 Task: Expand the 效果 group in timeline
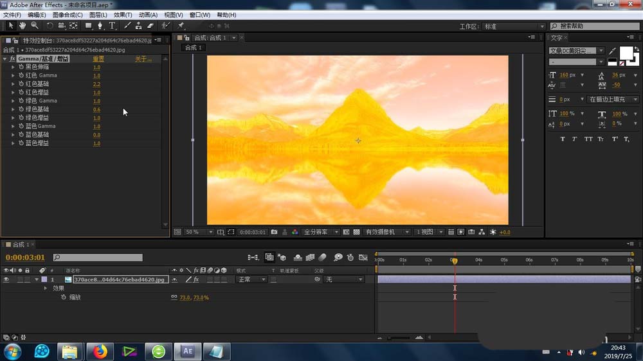click(x=46, y=288)
